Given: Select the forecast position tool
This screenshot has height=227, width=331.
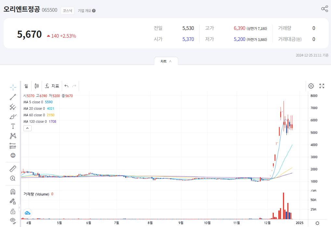Looking at the screenshot, I should tap(13, 145).
